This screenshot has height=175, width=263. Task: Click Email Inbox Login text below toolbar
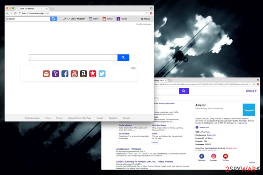click(143, 24)
